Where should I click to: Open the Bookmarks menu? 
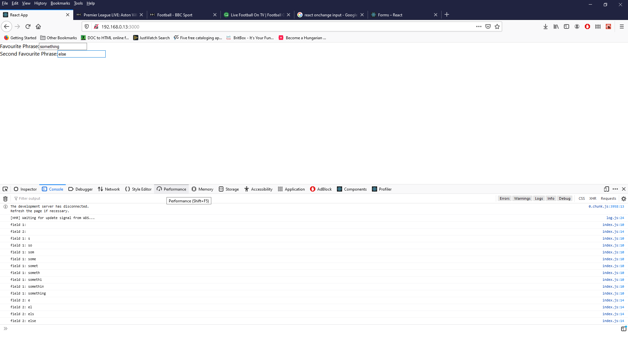[x=60, y=3]
